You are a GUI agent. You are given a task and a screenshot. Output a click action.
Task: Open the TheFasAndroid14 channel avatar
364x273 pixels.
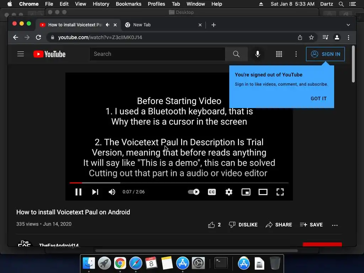[25, 243]
